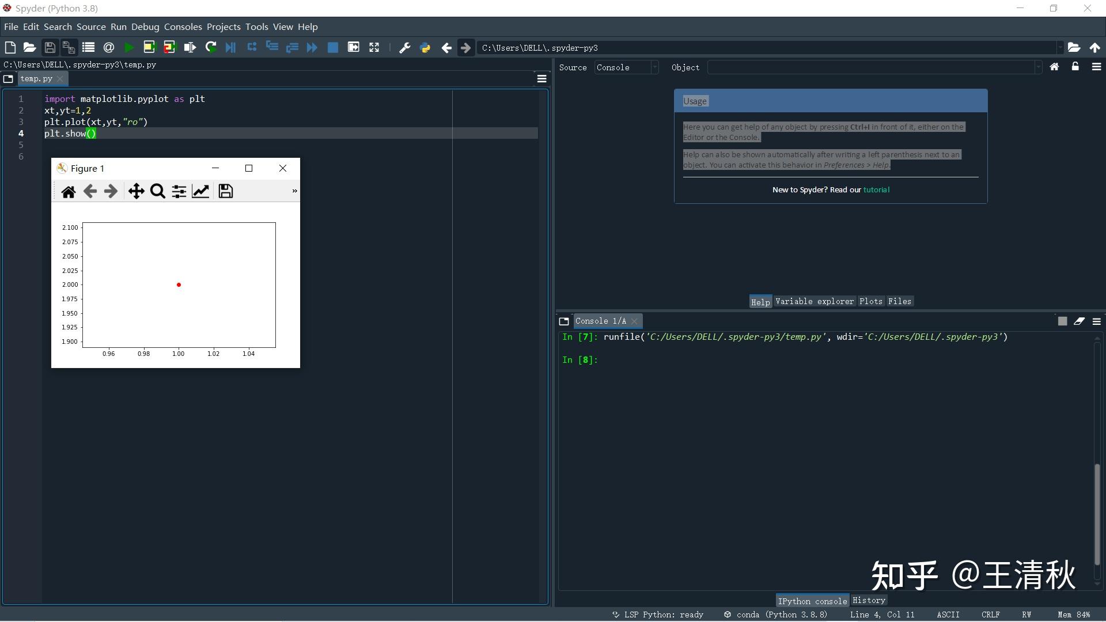
Task: Reset Figure 1 to its home view
Action: 69,191
